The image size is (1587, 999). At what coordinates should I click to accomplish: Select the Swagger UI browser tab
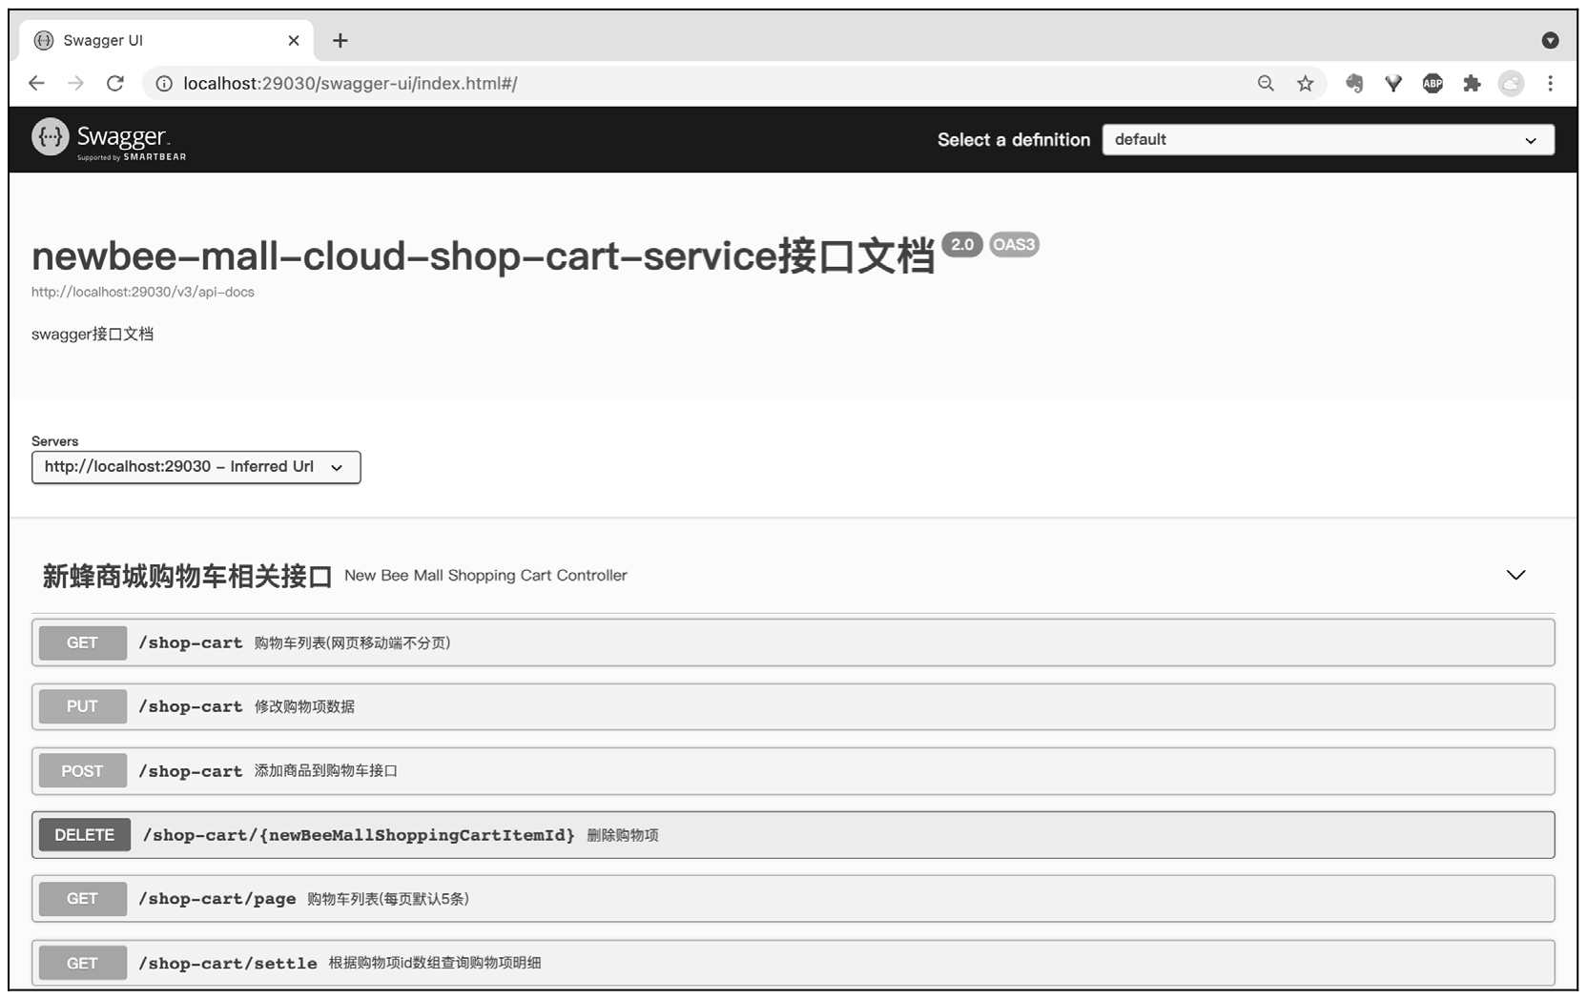click(167, 40)
